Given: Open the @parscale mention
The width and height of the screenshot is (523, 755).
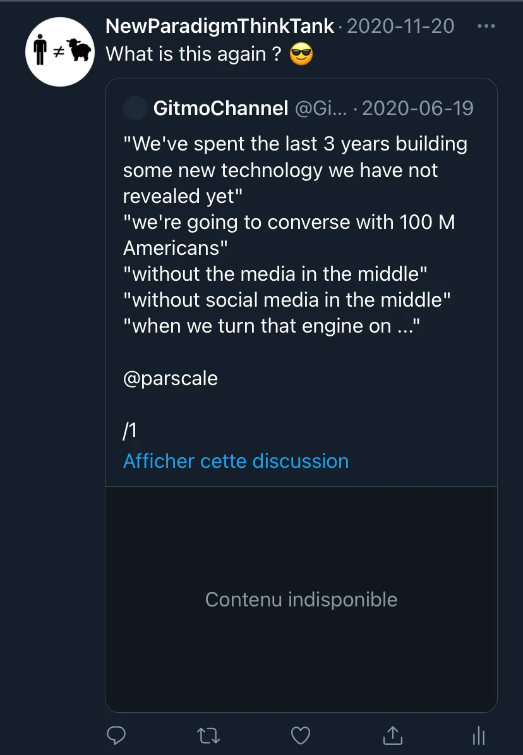Looking at the screenshot, I should (171, 379).
